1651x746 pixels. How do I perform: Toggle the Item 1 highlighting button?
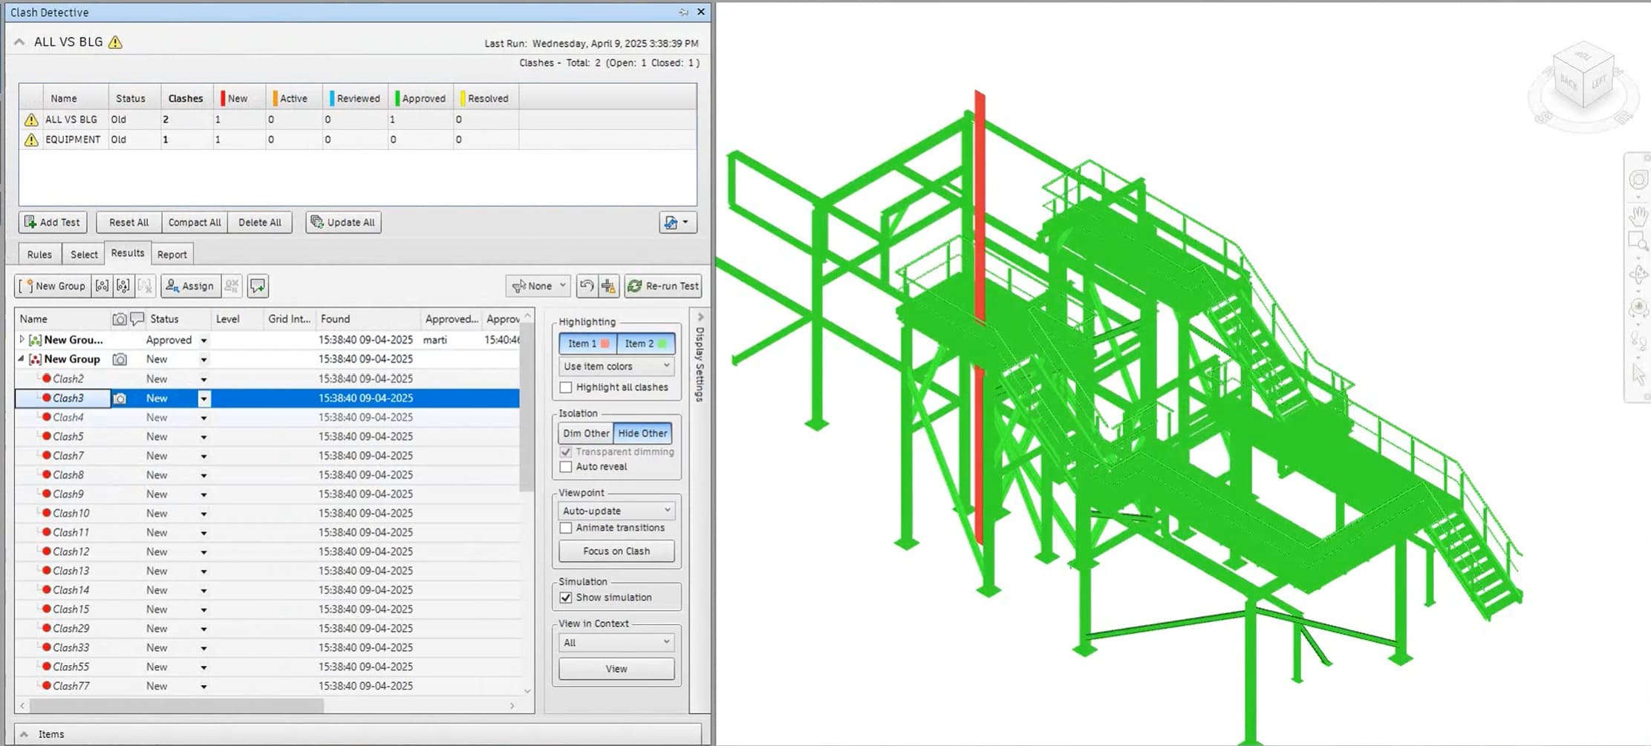[587, 344]
